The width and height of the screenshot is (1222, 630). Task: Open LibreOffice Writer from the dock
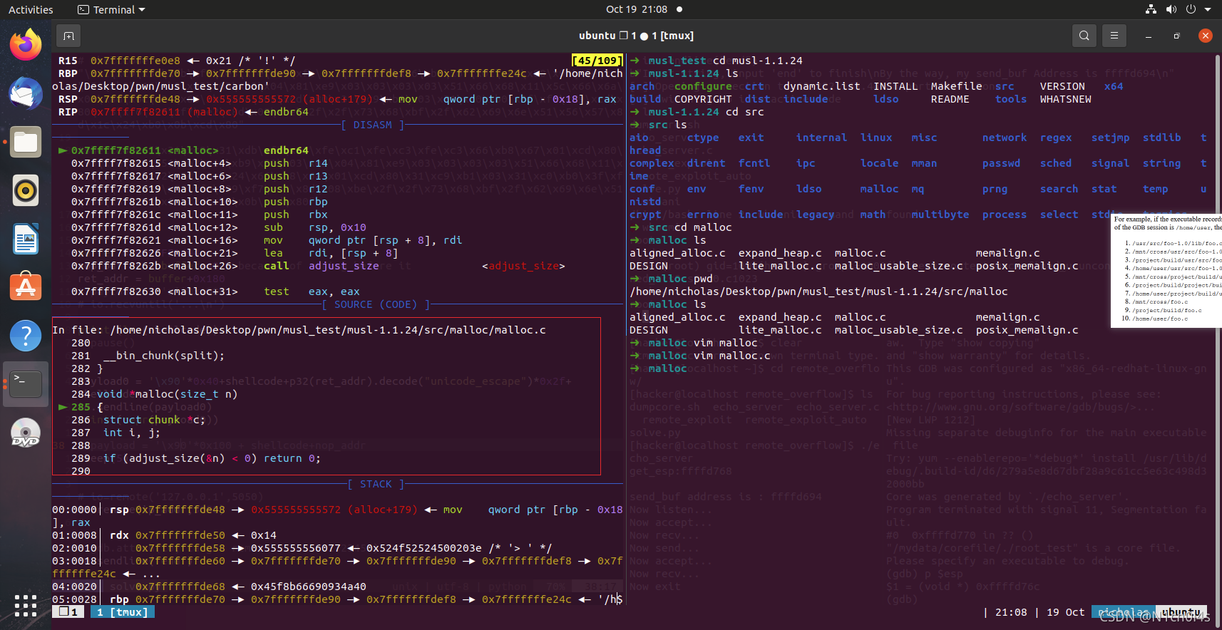[26, 239]
